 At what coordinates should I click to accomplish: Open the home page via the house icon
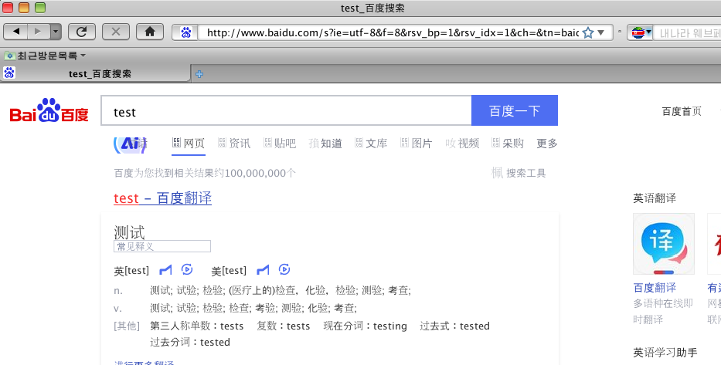tap(150, 32)
